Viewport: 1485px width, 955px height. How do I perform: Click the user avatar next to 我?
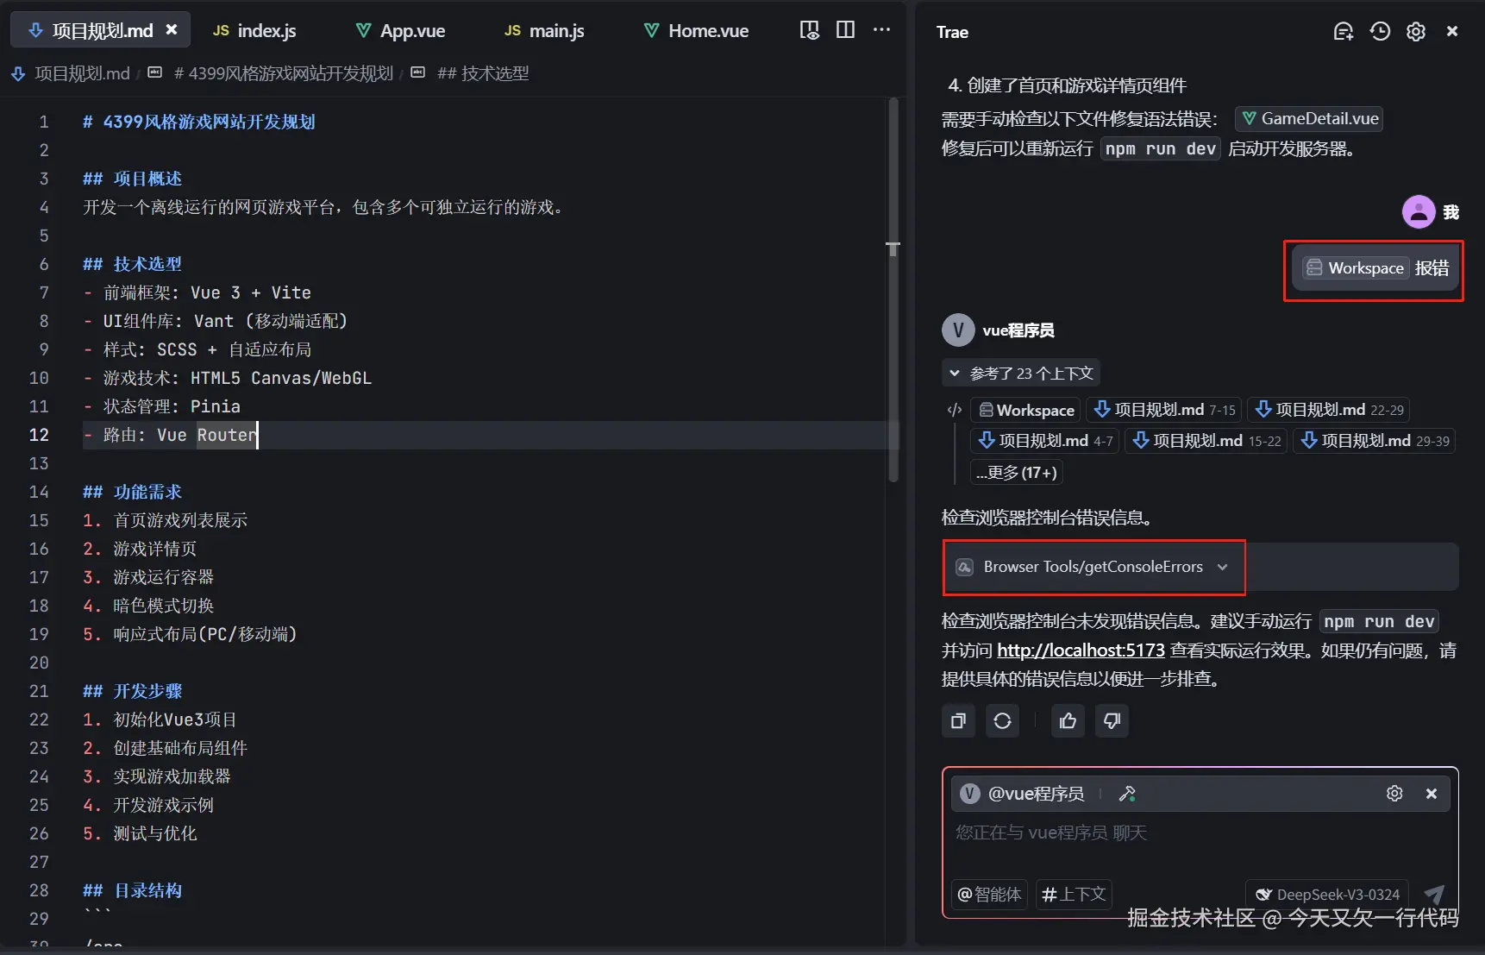1419,211
